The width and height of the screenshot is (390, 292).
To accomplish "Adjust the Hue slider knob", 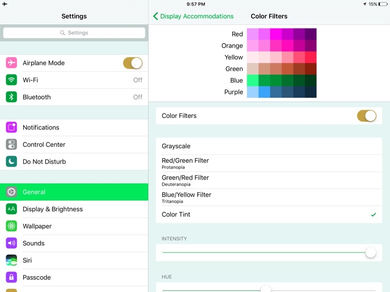I will 266,290.
